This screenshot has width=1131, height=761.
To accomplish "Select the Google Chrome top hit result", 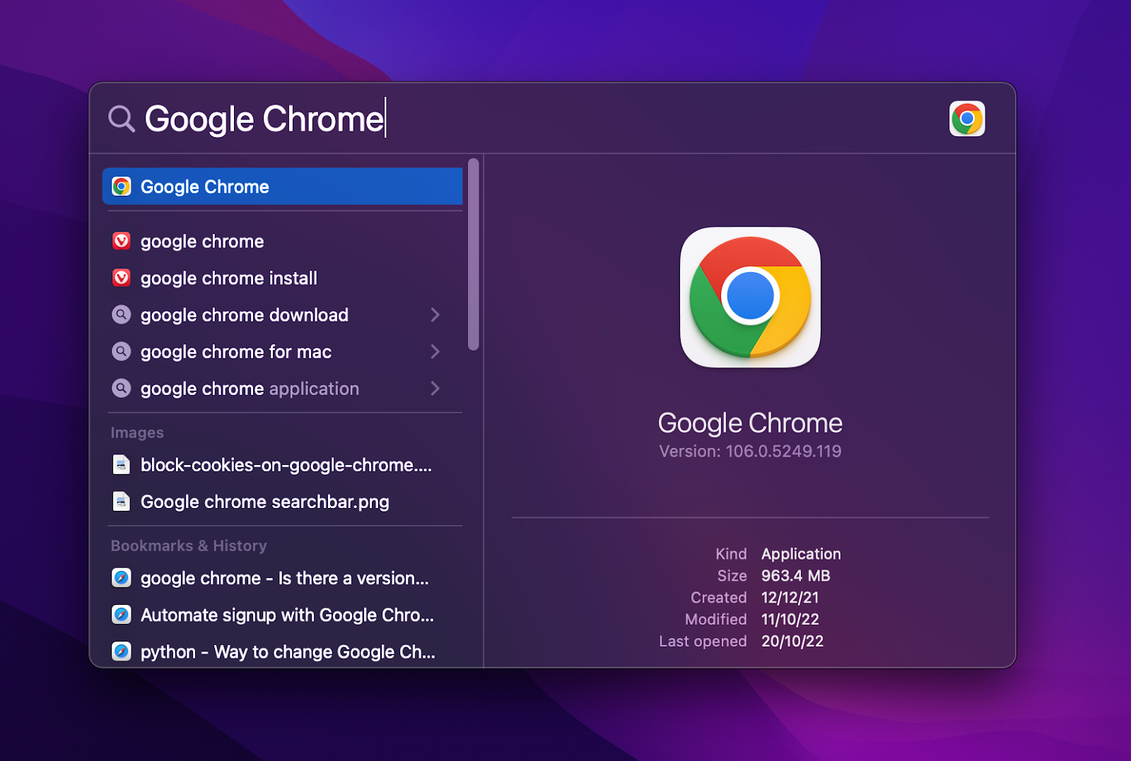I will click(x=283, y=187).
